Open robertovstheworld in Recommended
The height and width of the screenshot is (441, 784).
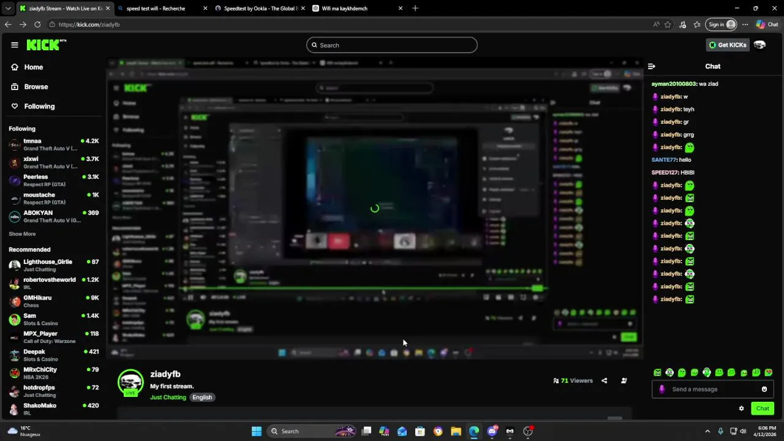pos(53,283)
